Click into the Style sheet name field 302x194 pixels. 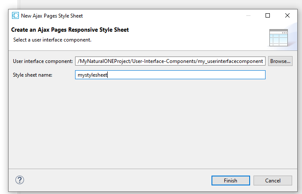(184, 75)
